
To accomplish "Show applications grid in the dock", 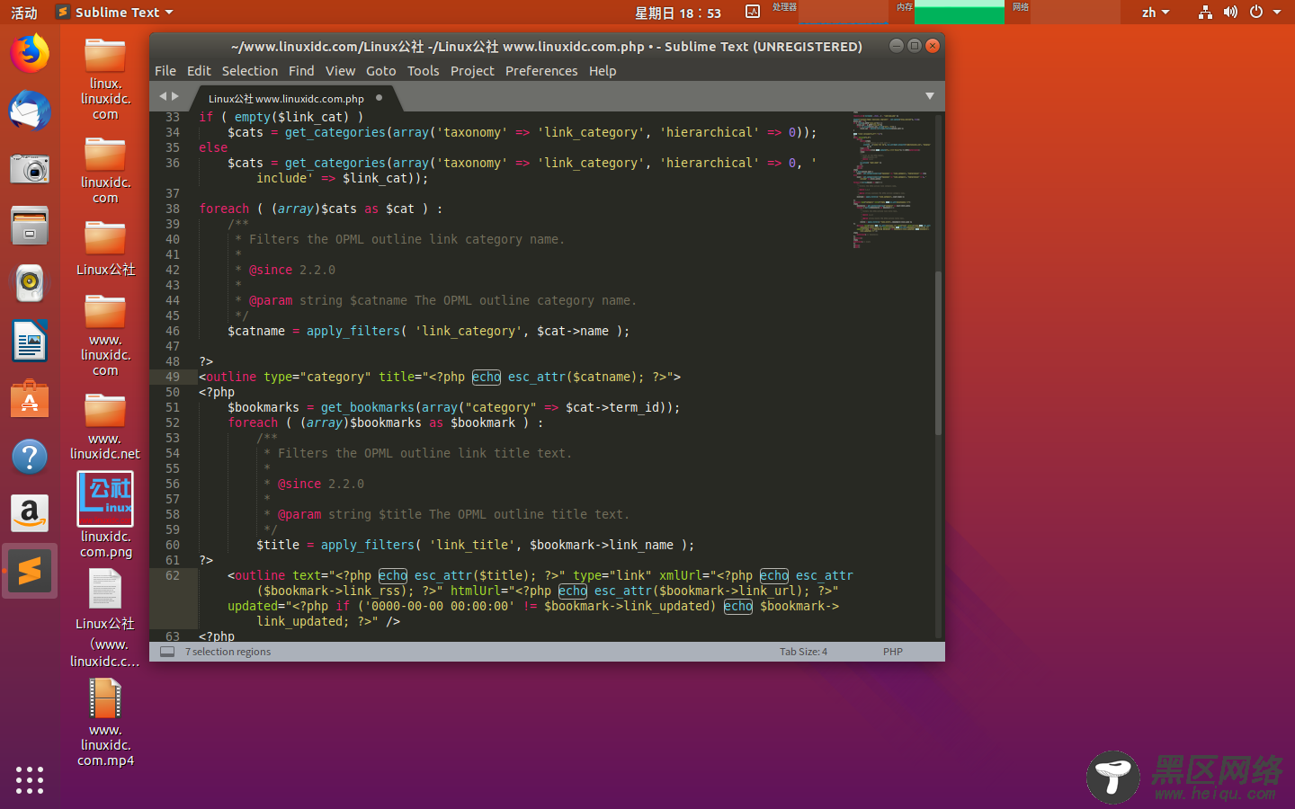I will [30, 779].
